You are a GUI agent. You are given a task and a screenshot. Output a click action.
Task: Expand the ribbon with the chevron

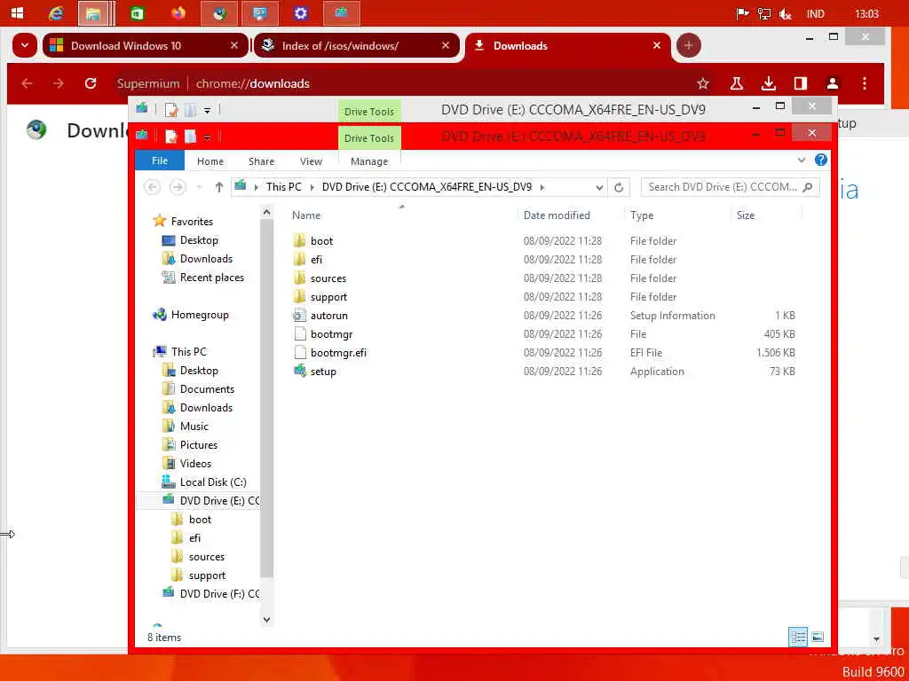(x=802, y=160)
